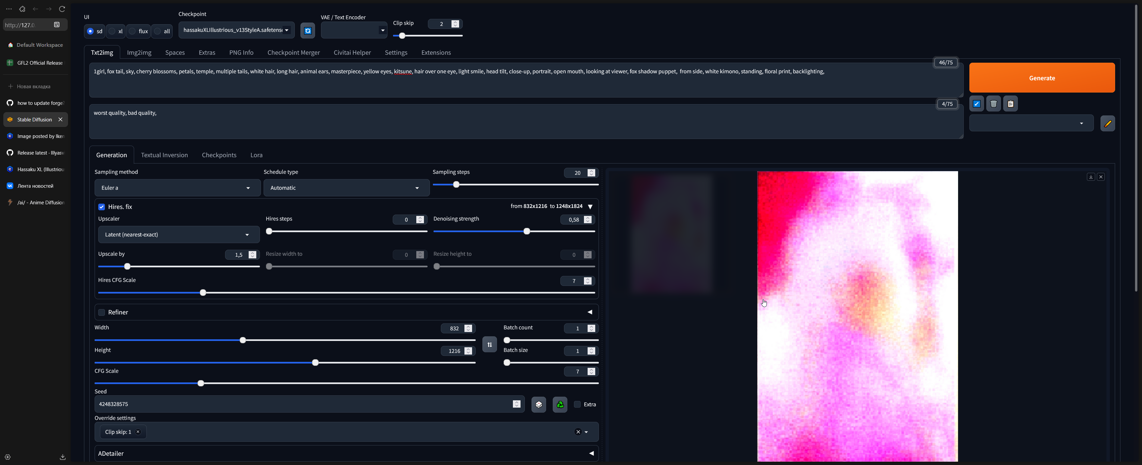Open the Extras tab
Viewport: 1142px width, 465px height.
click(206, 52)
